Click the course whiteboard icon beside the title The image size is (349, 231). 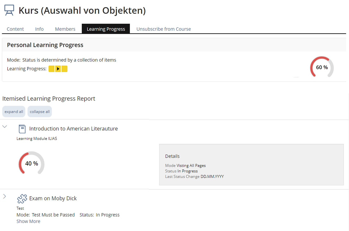point(9,10)
